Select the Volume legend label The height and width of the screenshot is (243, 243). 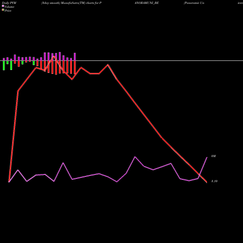(9, 7)
